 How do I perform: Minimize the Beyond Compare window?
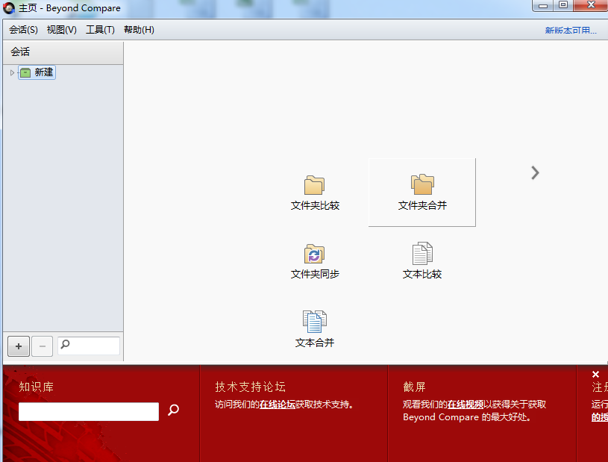pos(543,6)
